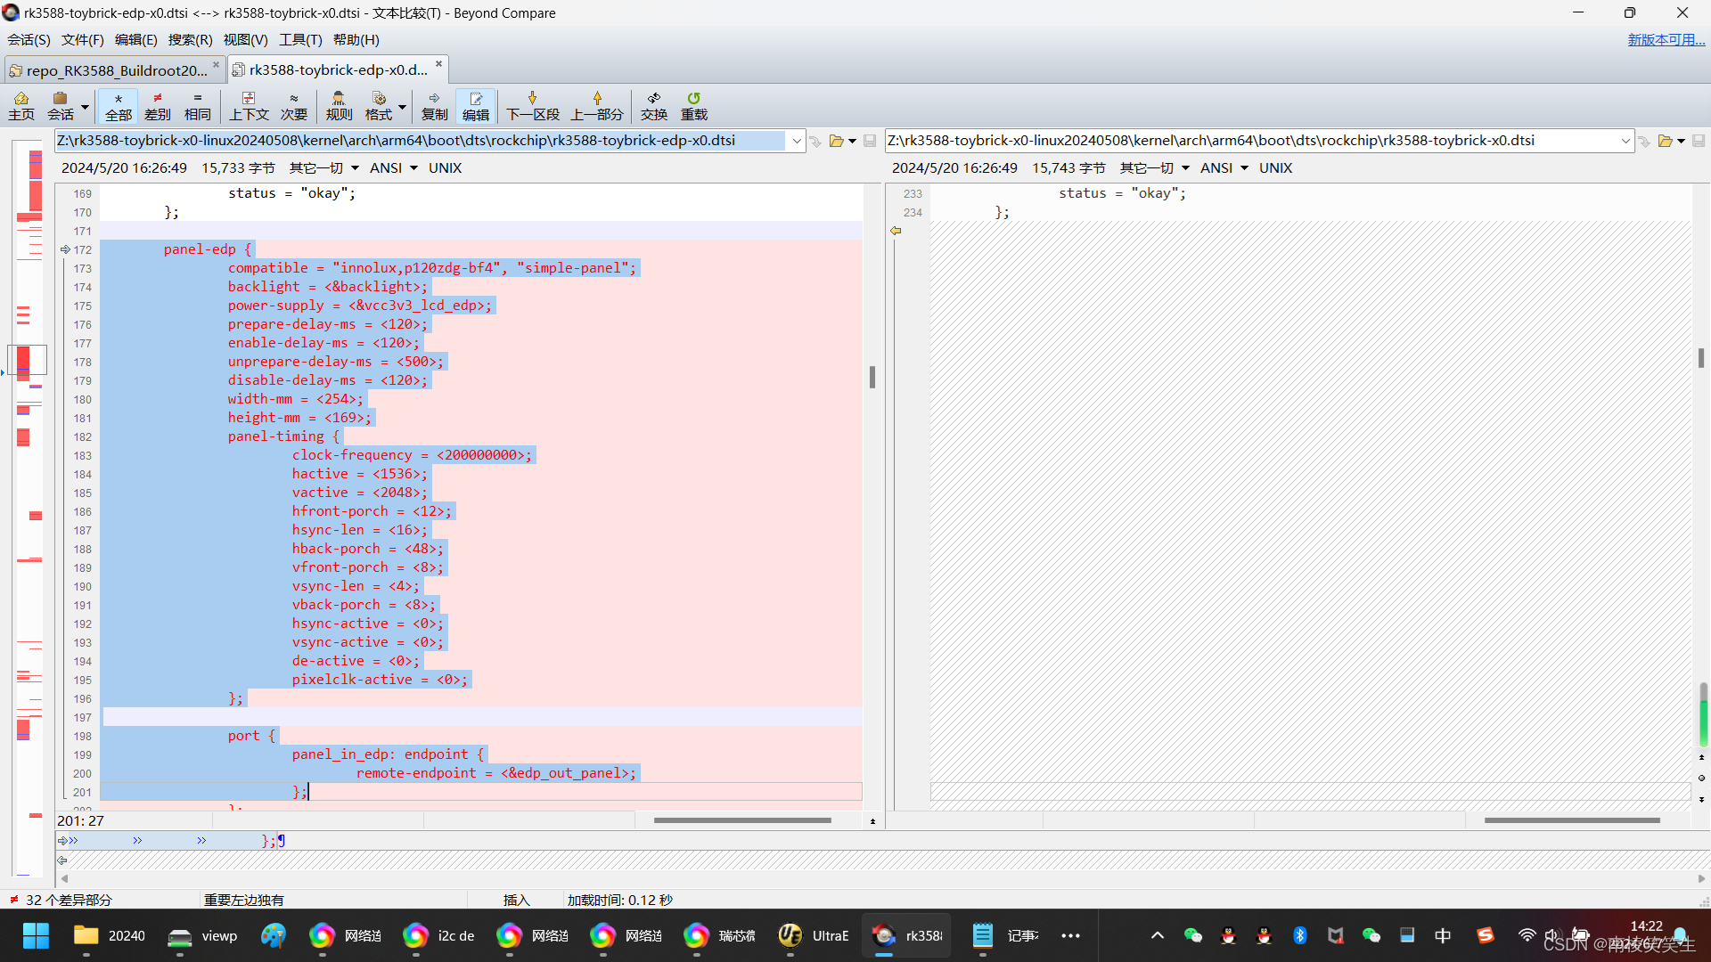
Task: Open the Rules (规则) toolbar icon
Action: tap(339, 105)
